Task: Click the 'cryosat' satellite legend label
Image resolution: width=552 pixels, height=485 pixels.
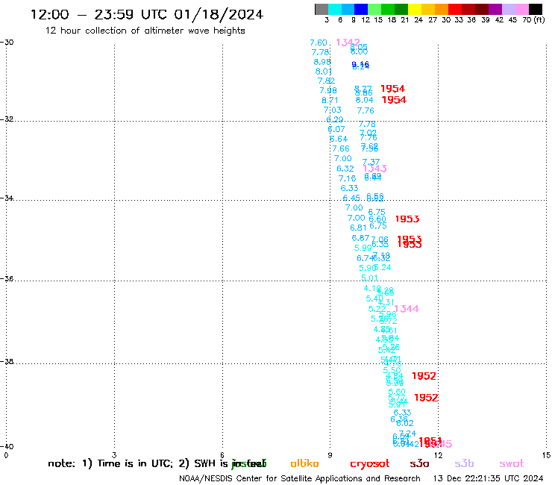Action: tap(370, 464)
